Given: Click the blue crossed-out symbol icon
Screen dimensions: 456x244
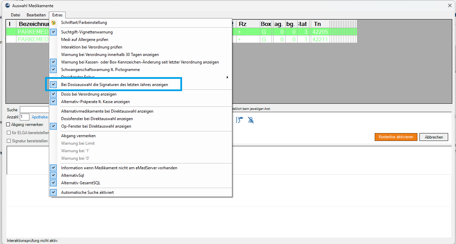Looking at the screenshot, I should point(251,120).
